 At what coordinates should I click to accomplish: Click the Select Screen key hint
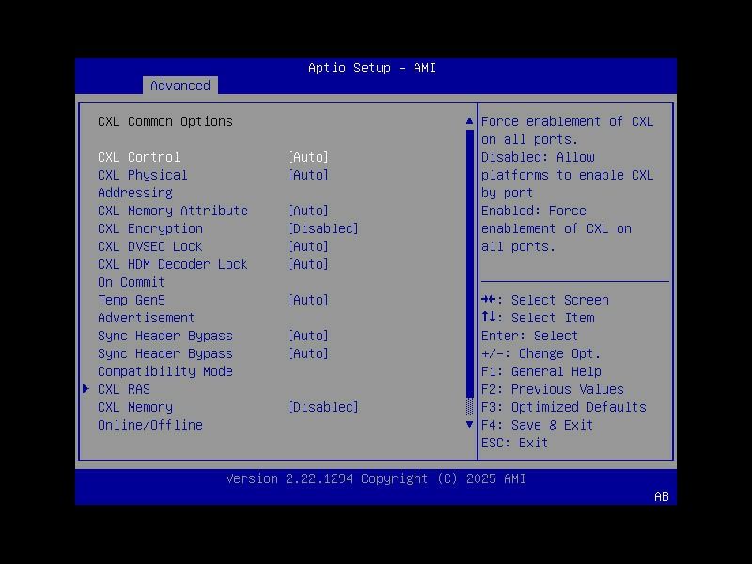point(545,300)
